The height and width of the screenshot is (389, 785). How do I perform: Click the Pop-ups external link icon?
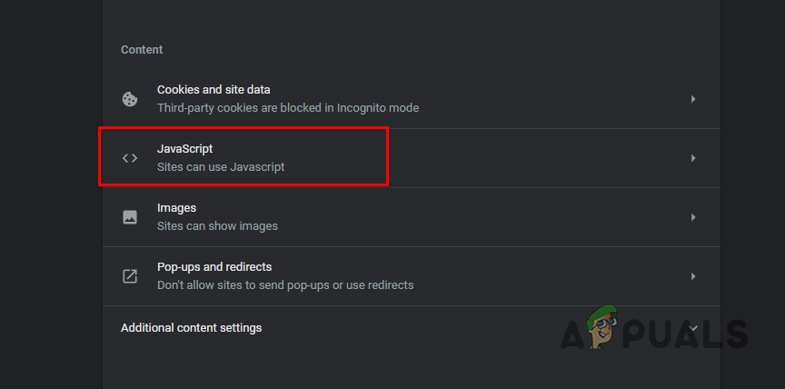tap(130, 275)
